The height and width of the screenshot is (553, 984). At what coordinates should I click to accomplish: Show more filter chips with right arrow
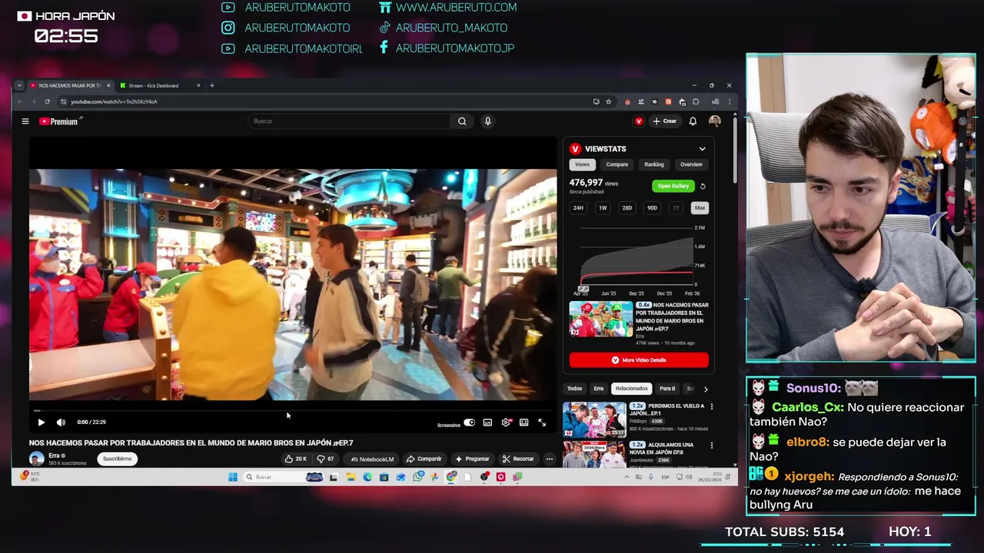[706, 389]
